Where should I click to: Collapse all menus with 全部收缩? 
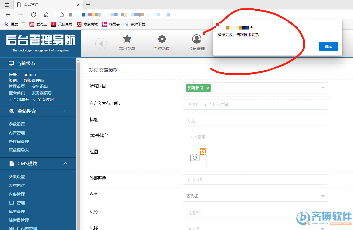click(x=43, y=100)
